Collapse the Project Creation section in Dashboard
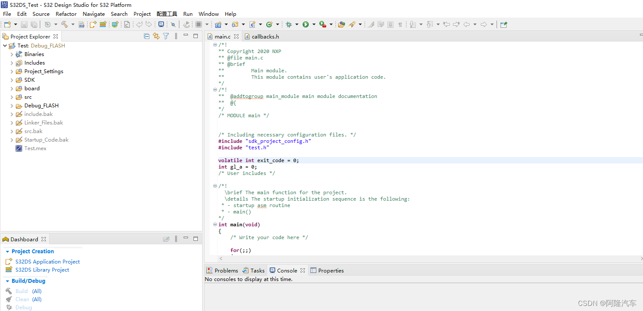The image size is (643, 311). point(7,252)
